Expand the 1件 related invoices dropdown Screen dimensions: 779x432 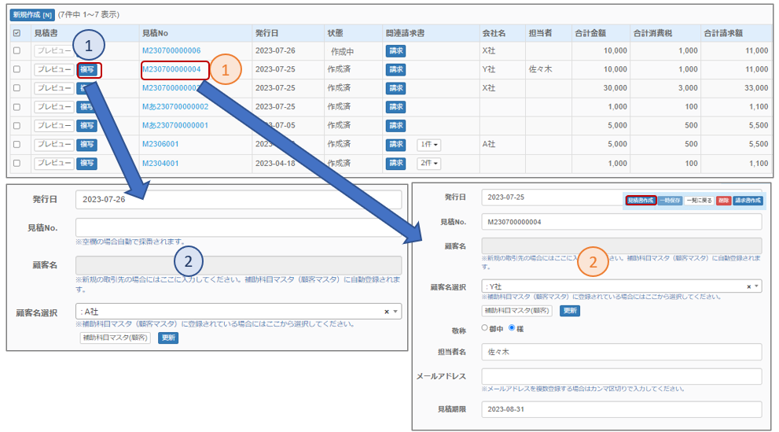point(428,145)
